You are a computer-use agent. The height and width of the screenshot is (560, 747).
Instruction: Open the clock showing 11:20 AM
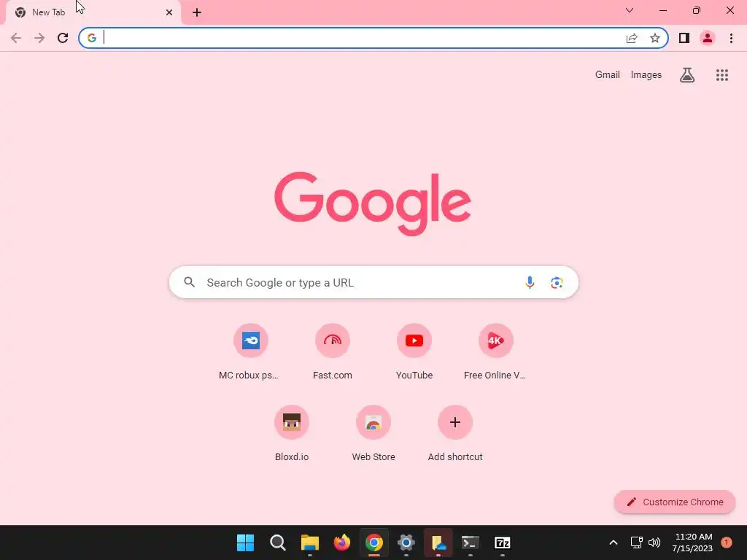692,542
